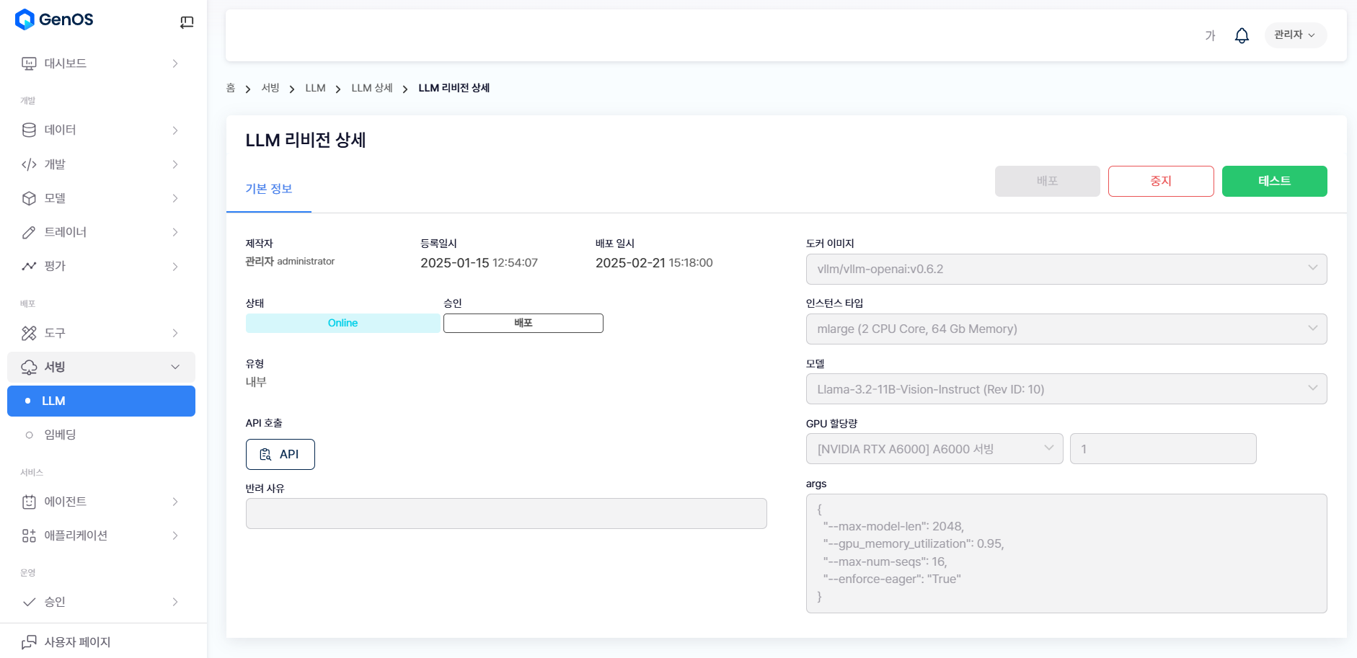The height and width of the screenshot is (658, 1357).
Task: Click the LLM 상세 breadcrumb link
Action: [371, 88]
